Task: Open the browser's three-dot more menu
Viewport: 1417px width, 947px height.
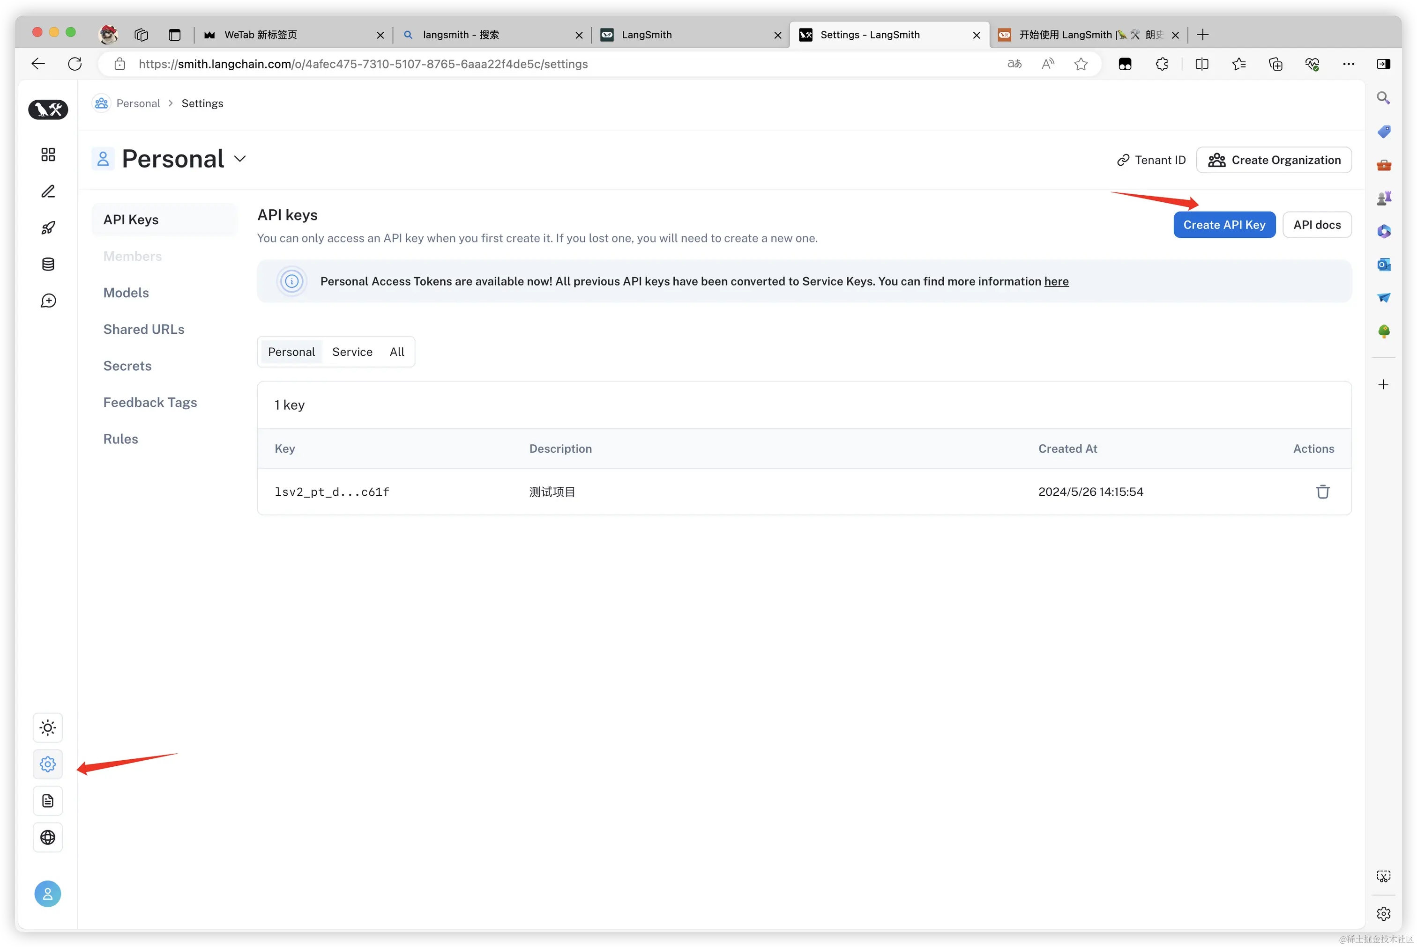Action: (x=1348, y=64)
